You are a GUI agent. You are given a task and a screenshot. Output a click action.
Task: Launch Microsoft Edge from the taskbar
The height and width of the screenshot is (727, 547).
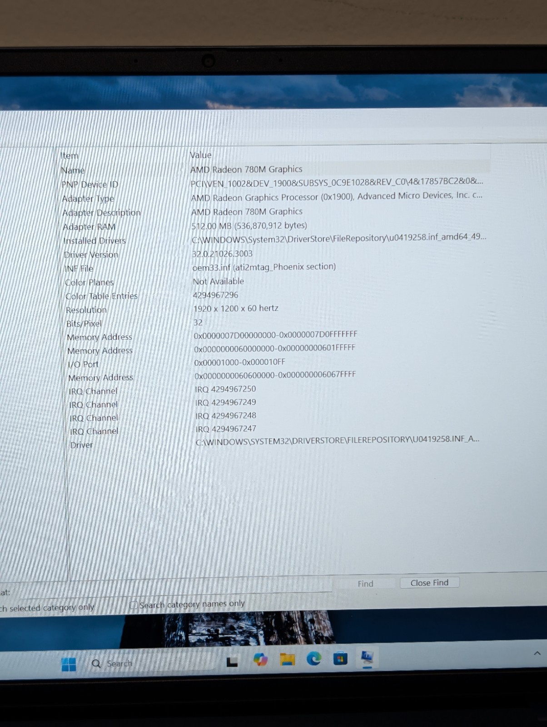point(313,658)
